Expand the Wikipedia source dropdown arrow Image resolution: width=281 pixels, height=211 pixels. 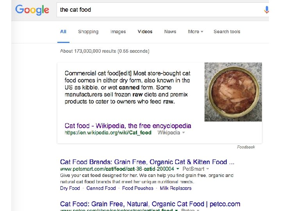[x=184, y=133]
